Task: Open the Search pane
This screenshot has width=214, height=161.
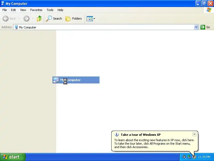Action: click(x=54, y=19)
